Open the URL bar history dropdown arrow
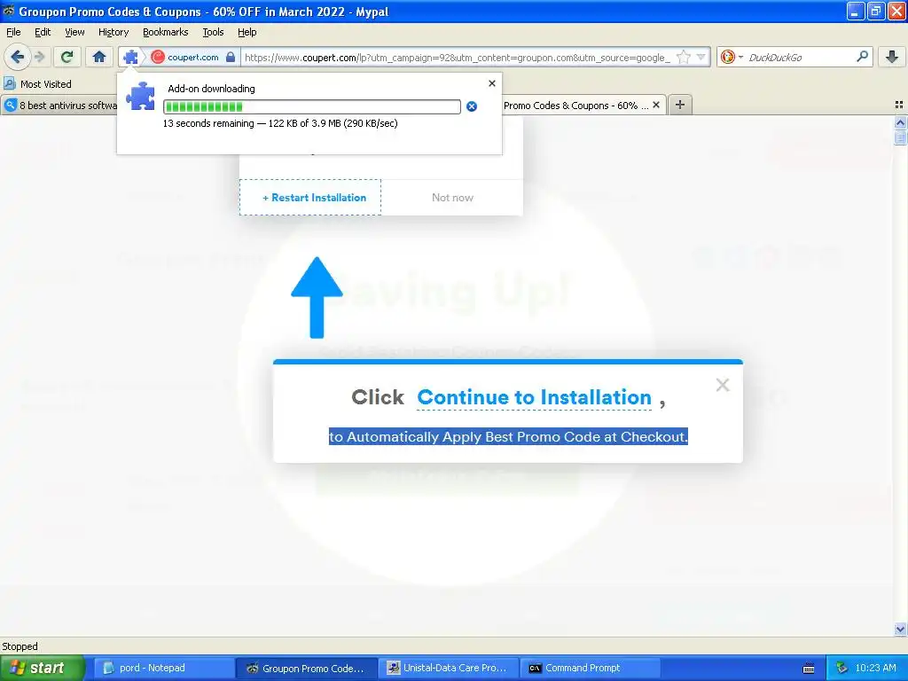This screenshot has height=681, width=908. point(701,57)
